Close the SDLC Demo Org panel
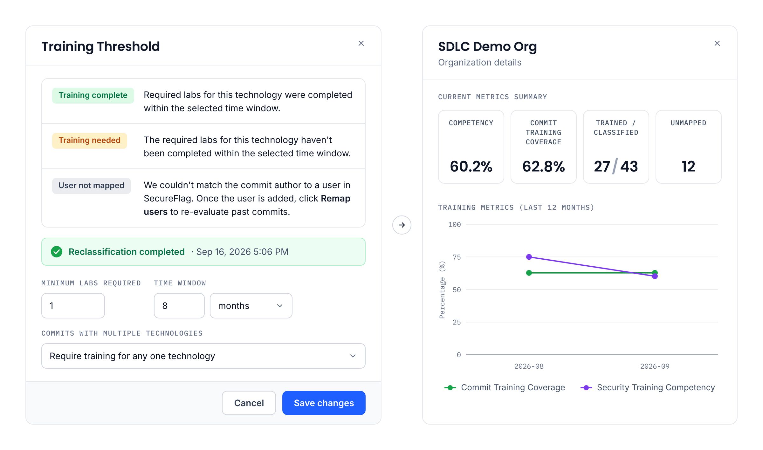 [x=717, y=43]
